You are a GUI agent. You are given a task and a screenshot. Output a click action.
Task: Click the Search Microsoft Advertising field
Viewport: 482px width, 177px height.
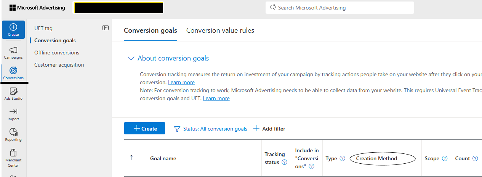click(339, 8)
